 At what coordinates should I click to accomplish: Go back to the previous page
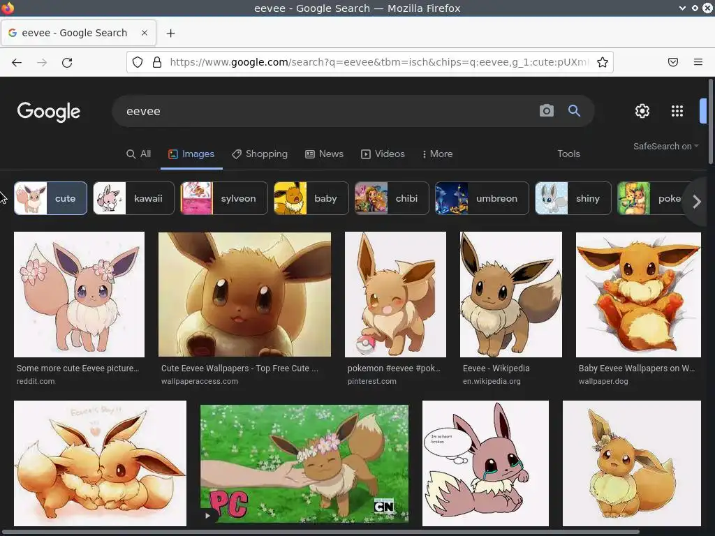click(17, 62)
